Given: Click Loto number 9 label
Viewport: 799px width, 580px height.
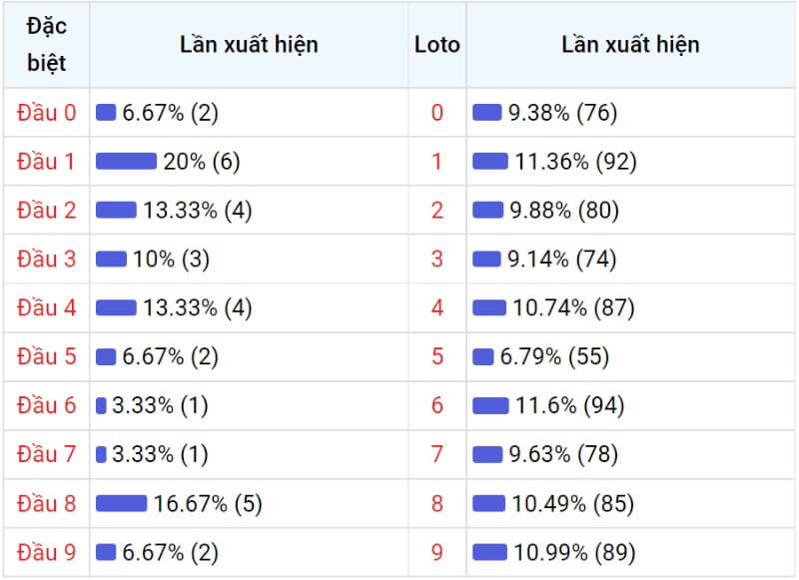Looking at the screenshot, I should (x=437, y=552).
